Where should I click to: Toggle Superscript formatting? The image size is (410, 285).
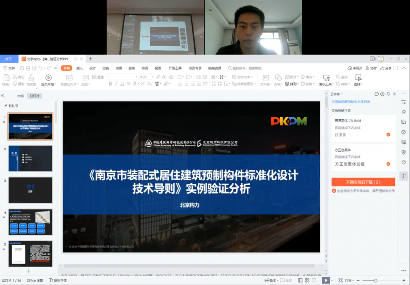pyautogui.click(x=143, y=84)
